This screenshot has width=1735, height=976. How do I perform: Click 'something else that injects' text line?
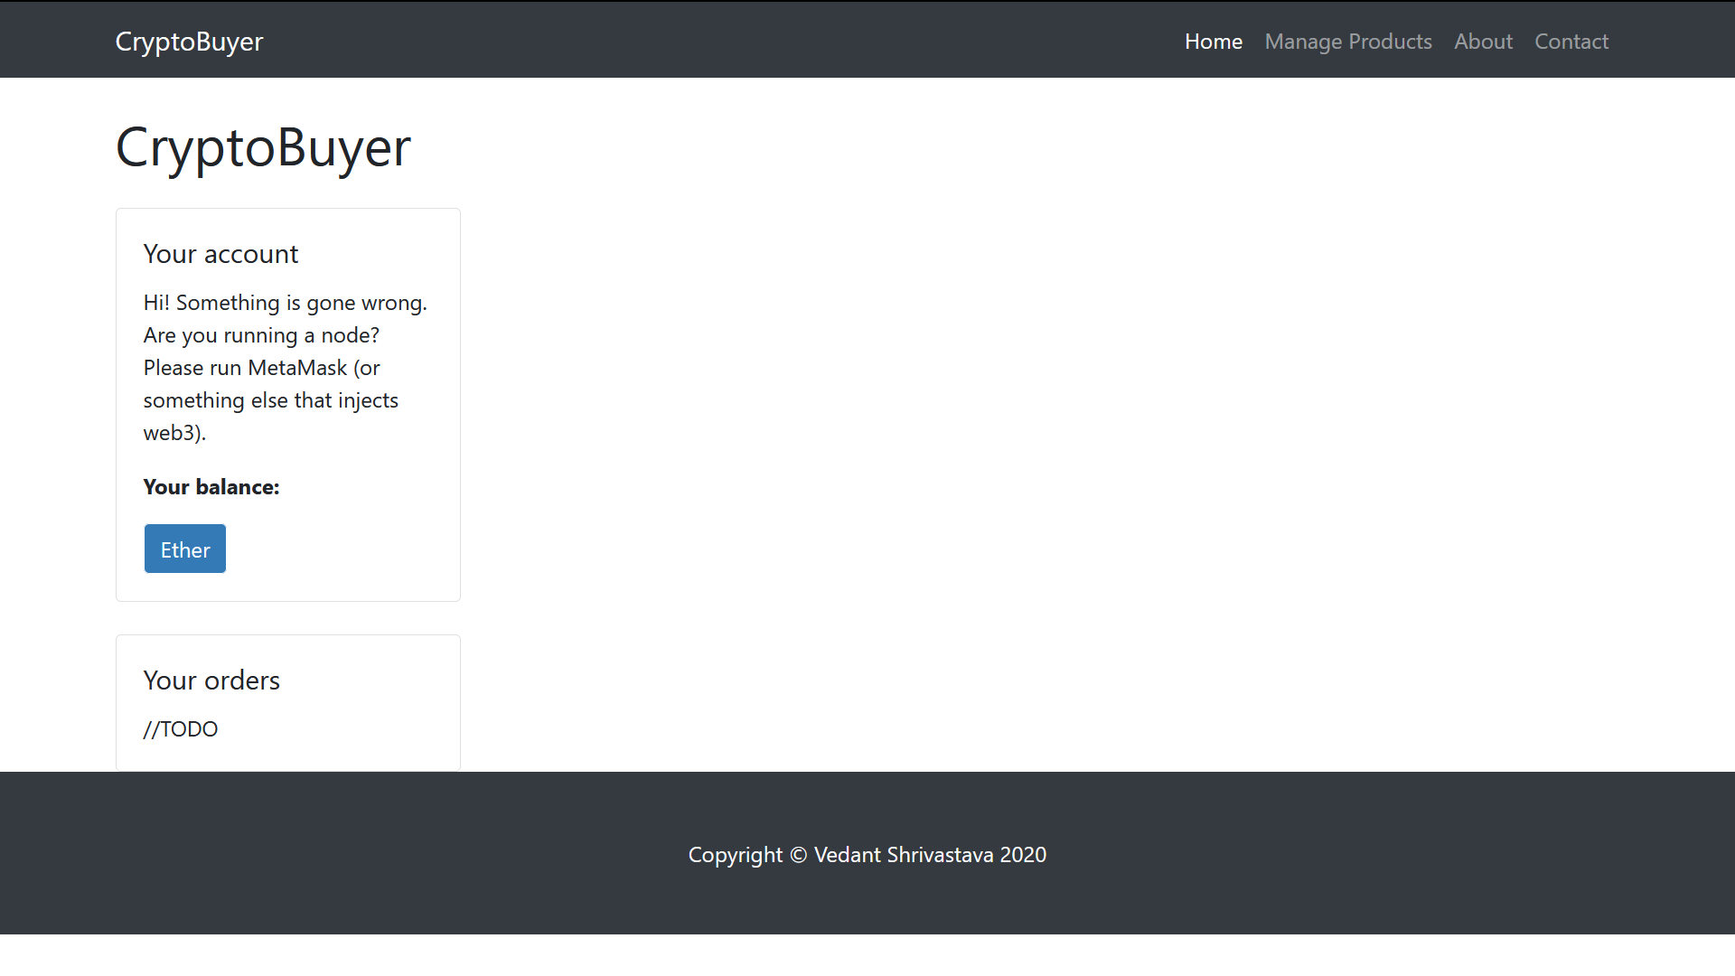coord(270,400)
